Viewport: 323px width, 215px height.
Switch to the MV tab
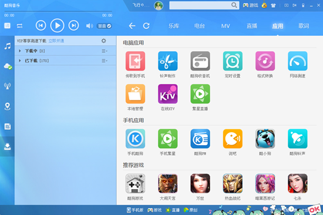226,26
